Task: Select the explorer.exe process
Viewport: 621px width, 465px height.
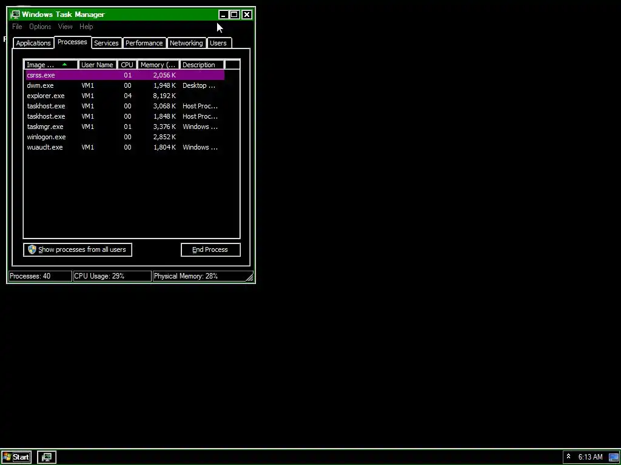Action: (x=125, y=96)
